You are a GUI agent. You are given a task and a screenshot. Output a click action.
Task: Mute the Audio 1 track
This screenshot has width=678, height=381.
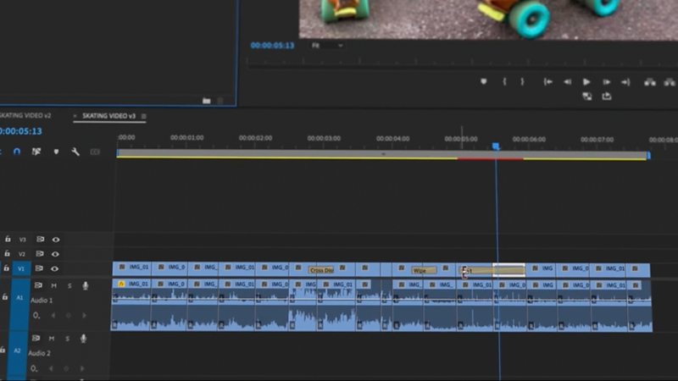(x=54, y=285)
